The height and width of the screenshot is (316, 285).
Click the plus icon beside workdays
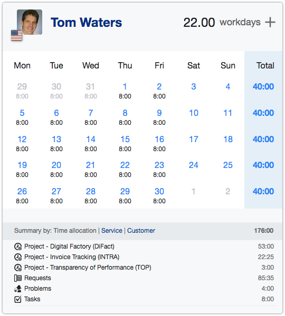[270, 22]
